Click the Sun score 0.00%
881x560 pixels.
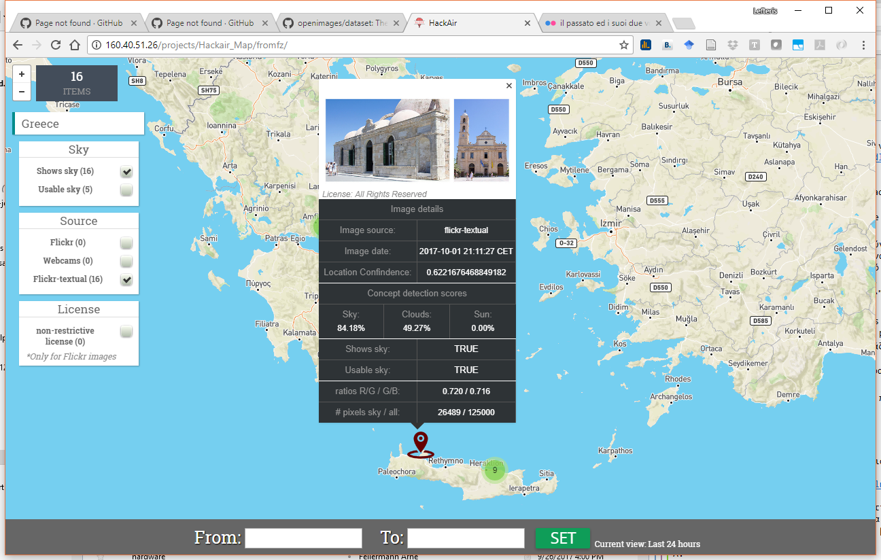(x=483, y=328)
